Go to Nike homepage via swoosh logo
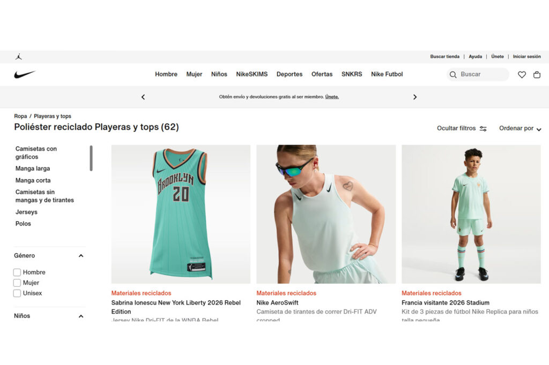 [25, 74]
